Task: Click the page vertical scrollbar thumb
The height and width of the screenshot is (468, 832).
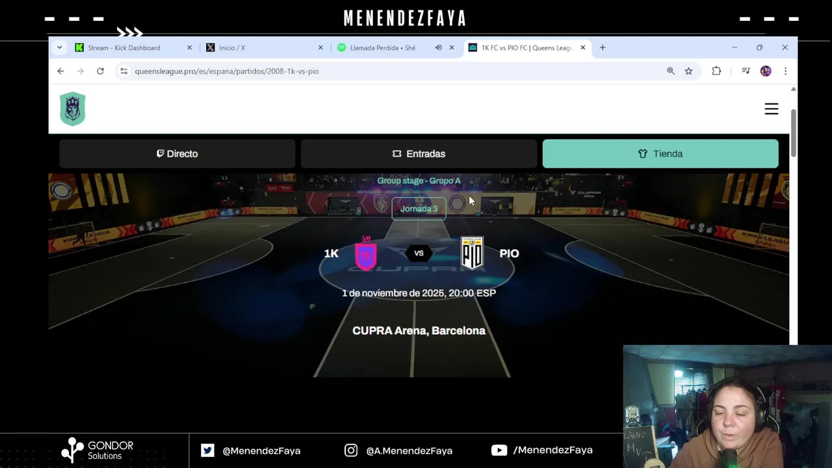Action: pyautogui.click(x=793, y=133)
